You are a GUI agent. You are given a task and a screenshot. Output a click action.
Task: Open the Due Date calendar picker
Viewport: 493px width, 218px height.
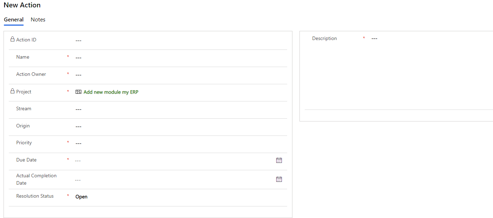(279, 160)
